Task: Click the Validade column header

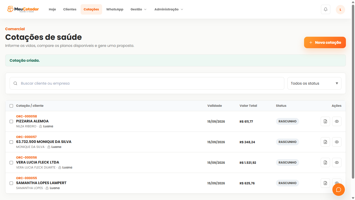Action: tap(215, 106)
